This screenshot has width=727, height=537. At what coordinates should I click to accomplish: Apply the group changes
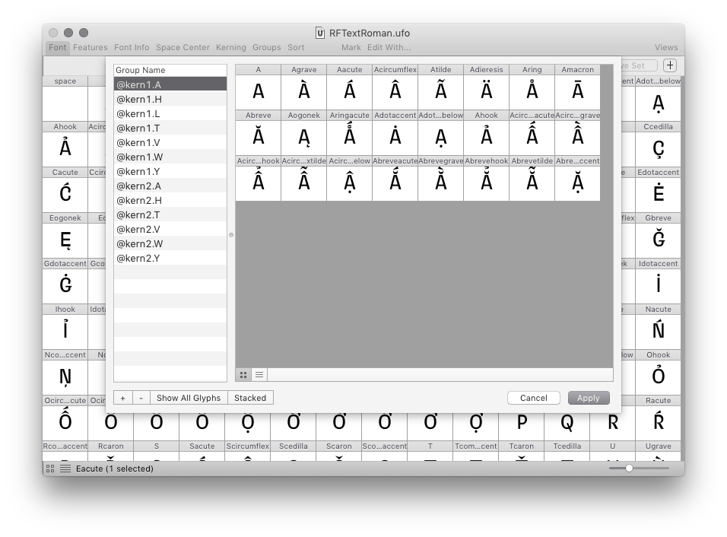coord(589,398)
